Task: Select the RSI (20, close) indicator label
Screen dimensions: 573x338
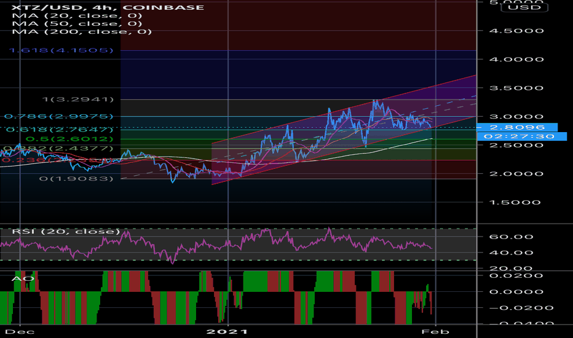Action: point(66,232)
